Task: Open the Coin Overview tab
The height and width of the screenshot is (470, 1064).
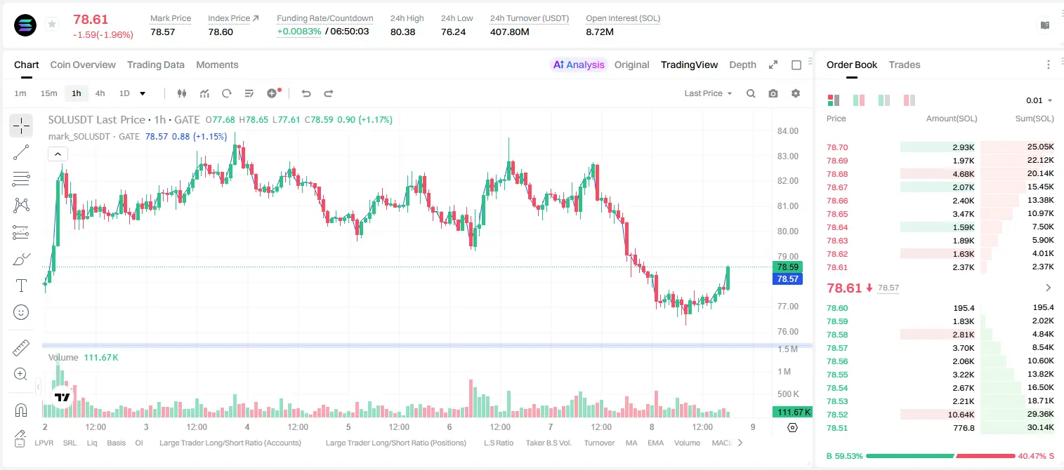Action: 83,65
